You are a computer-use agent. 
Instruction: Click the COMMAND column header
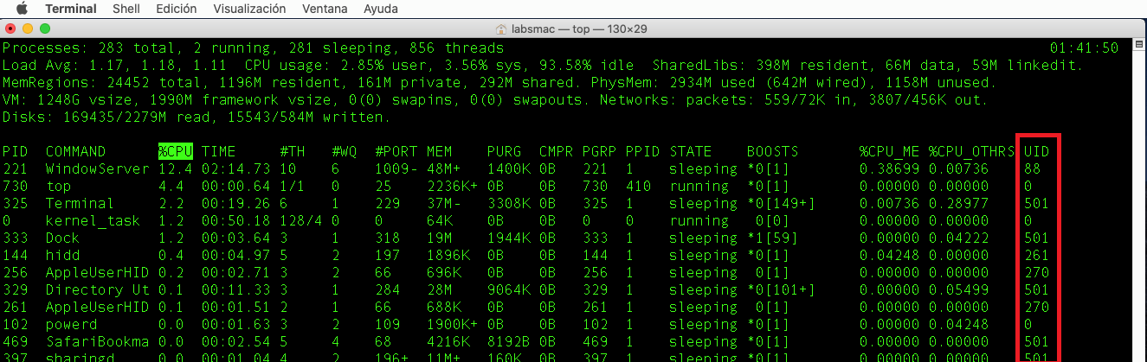(x=75, y=151)
